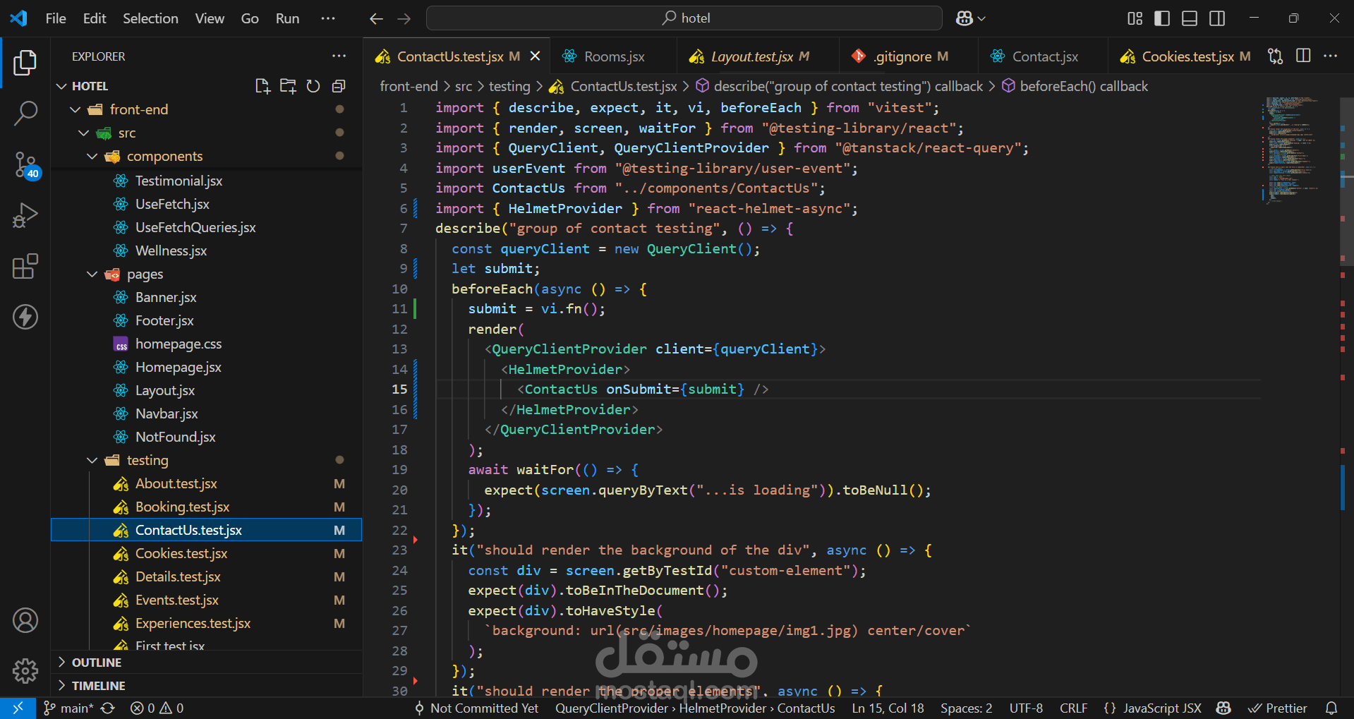The image size is (1354, 719).
Task: Open the File menu
Action: pos(56,18)
